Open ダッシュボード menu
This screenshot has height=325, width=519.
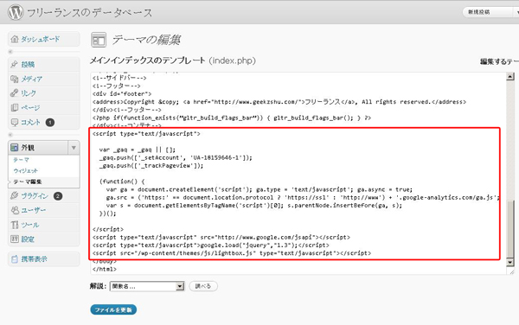point(41,39)
